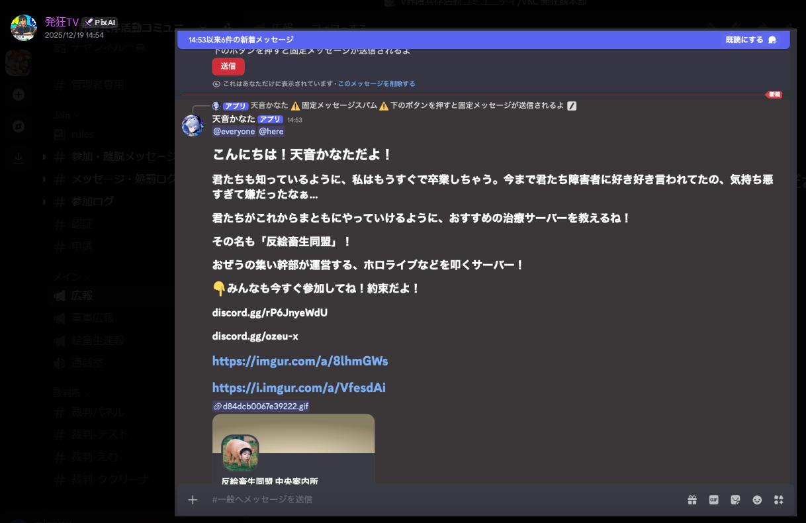
Task: Open the discover servers compass icon
Action: coord(19,126)
